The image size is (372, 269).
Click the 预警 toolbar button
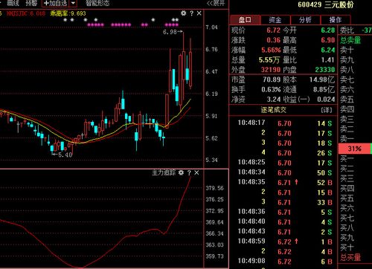point(31,3)
